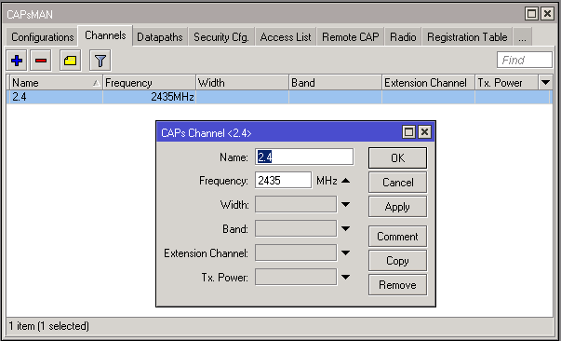Viewport: 561px width, 341px height.
Task: Add a new channel with the plus icon
Action: 17,61
